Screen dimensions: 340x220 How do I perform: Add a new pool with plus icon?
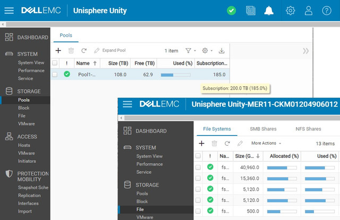58,50
